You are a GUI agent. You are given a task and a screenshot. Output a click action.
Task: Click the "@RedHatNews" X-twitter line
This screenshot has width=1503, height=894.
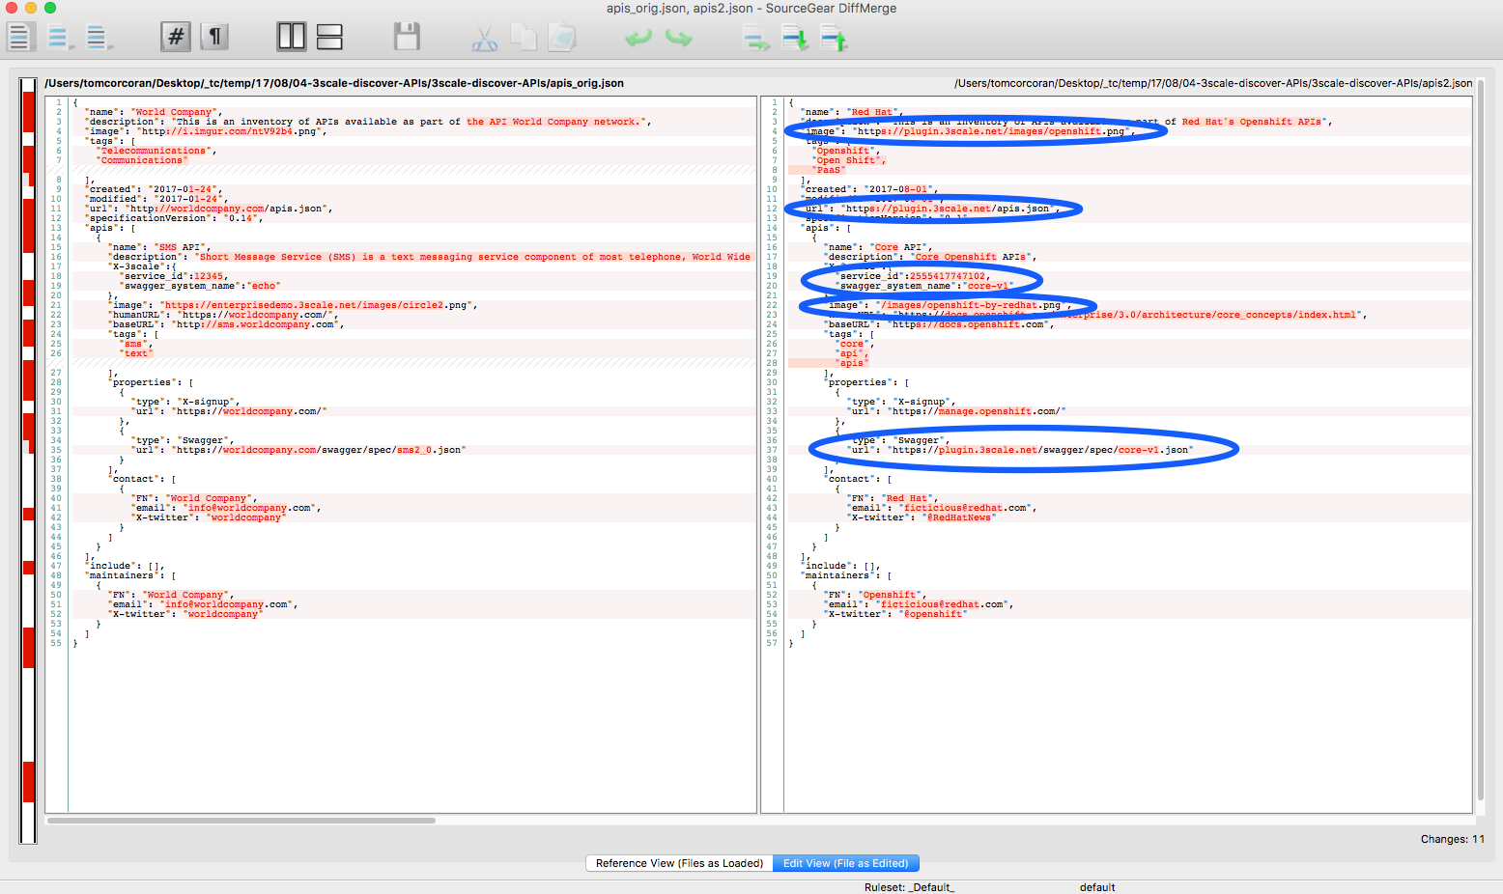click(922, 517)
